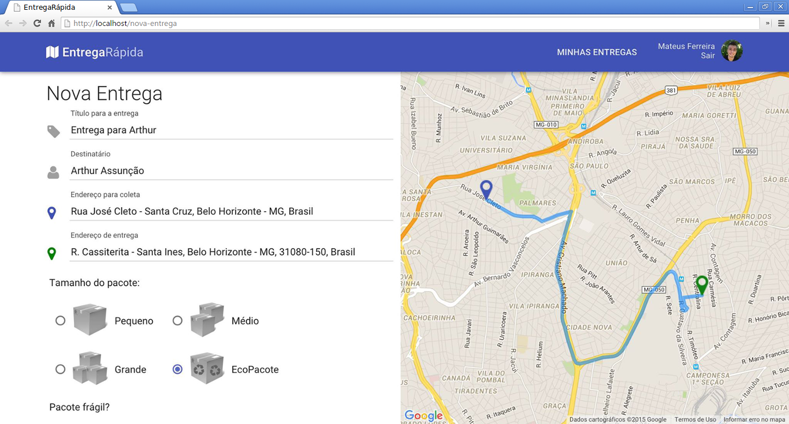Click the Pacote frágil? label
Screen dimensions: 789x424
(80, 407)
